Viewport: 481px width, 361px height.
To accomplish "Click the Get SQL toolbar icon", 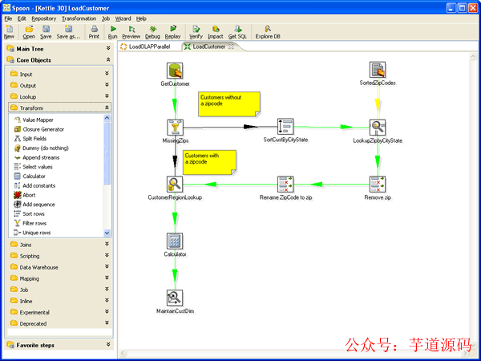I will [237, 29].
